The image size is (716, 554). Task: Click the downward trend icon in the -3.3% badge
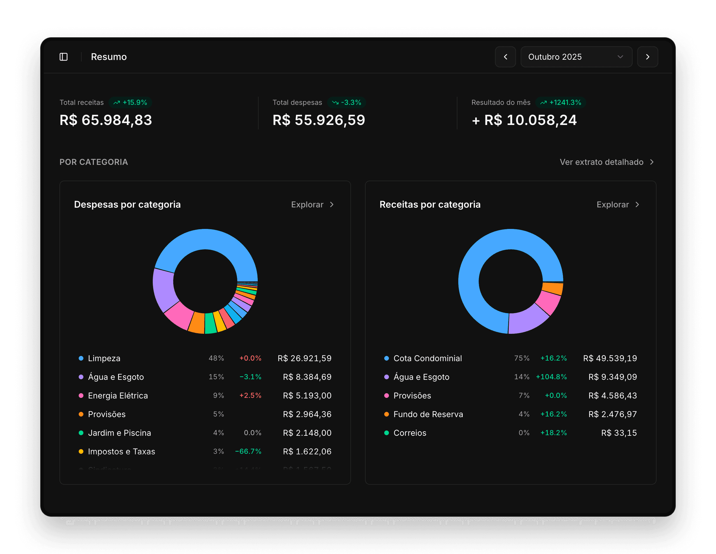335,103
